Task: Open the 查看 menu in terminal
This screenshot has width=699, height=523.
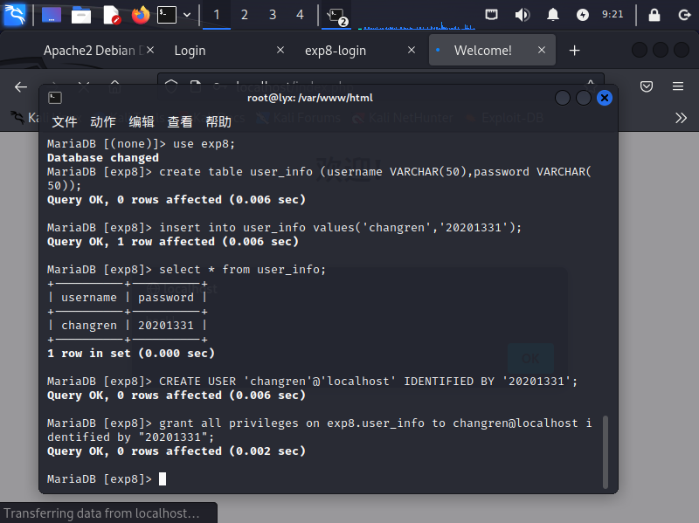Action: 180,121
